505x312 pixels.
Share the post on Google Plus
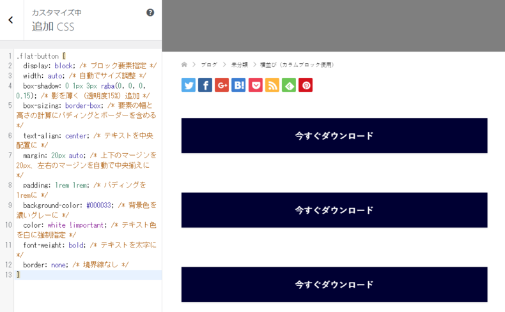pyautogui.click(x=222, y=85)
